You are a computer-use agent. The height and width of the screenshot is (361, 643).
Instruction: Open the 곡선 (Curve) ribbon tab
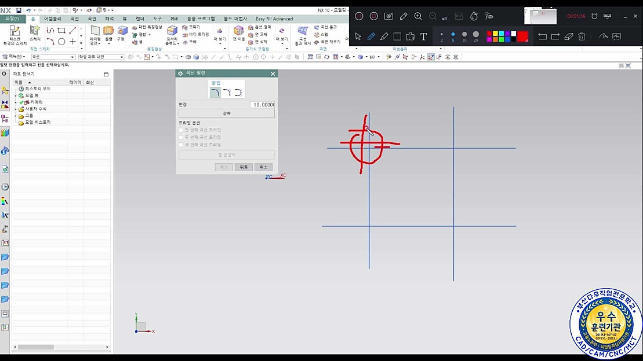coord(74,18)
